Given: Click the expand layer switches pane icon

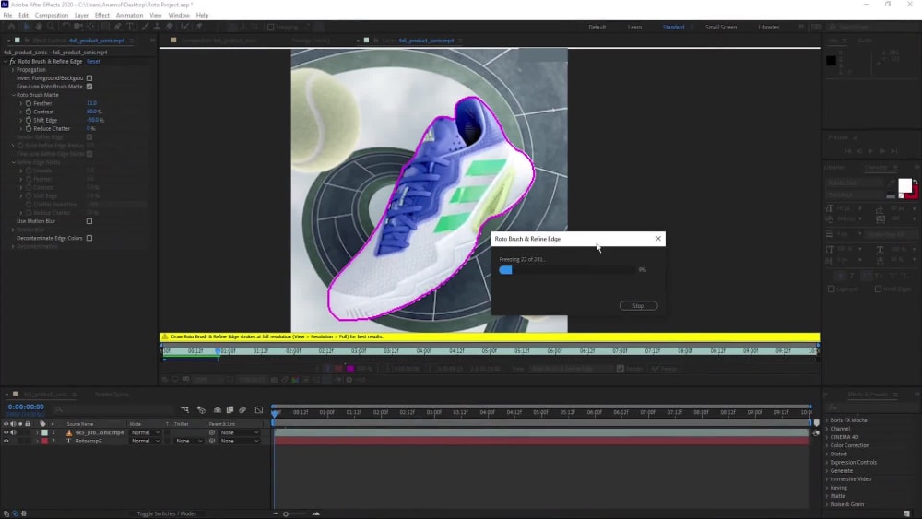Looking at the screenshot, I should (6, 513).
